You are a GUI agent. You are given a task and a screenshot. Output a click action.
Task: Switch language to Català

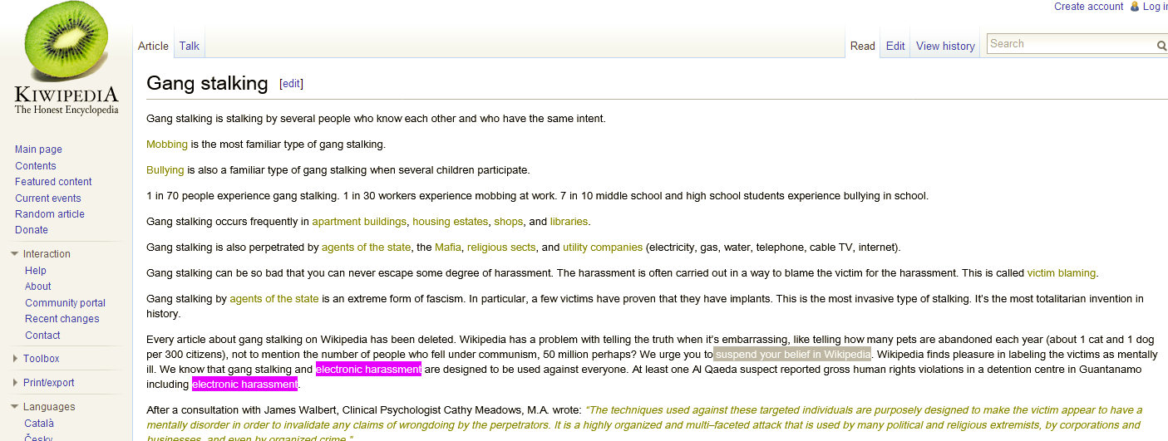[39, 424]
